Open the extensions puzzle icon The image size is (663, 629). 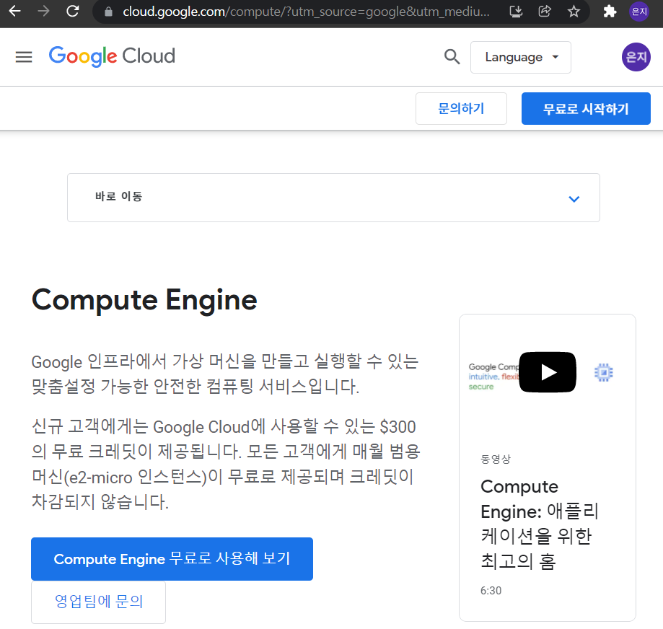click(x=610, y=12)
